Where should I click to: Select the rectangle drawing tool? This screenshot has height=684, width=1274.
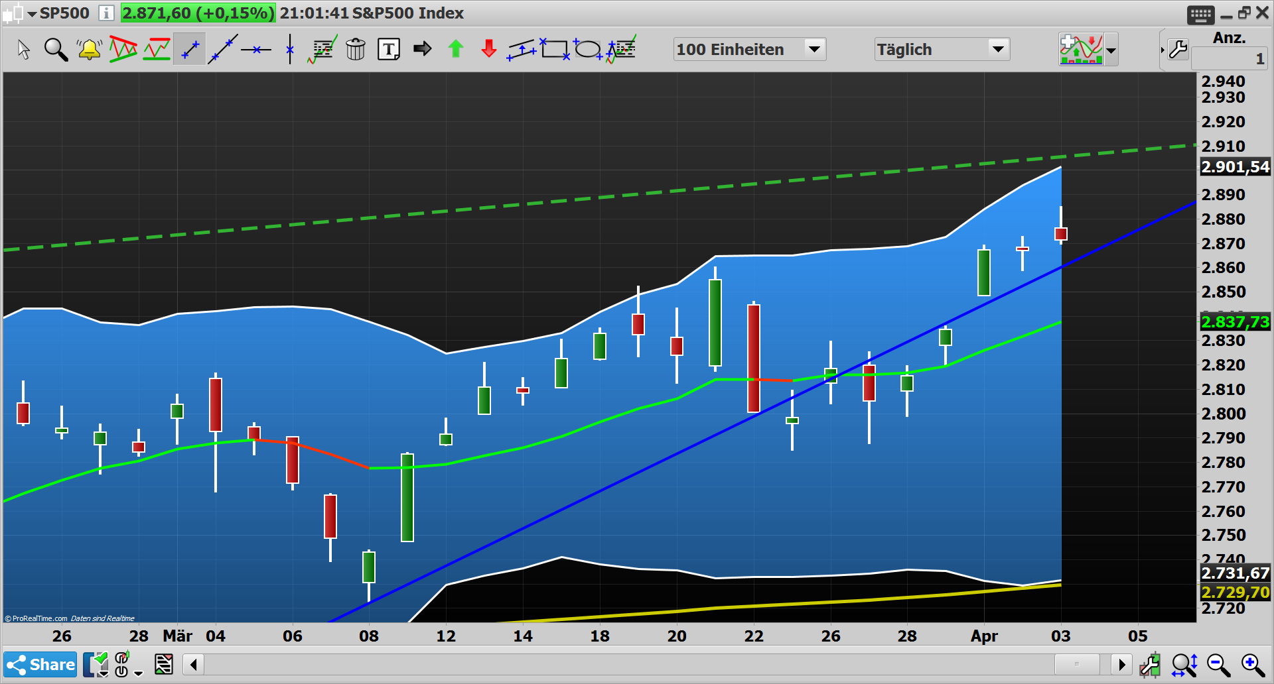(555, 50)
